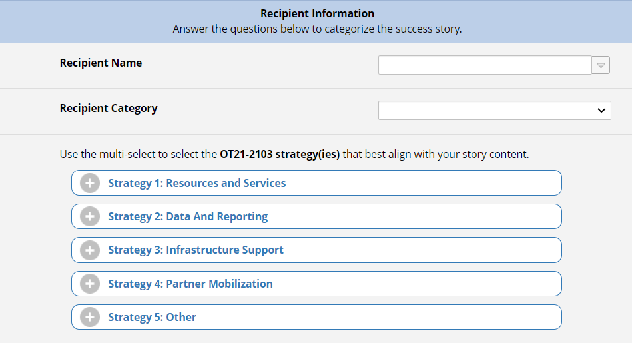Click the chevron in Recipient Category select
This screenshot has width=632, height=343.
(601, 110)
